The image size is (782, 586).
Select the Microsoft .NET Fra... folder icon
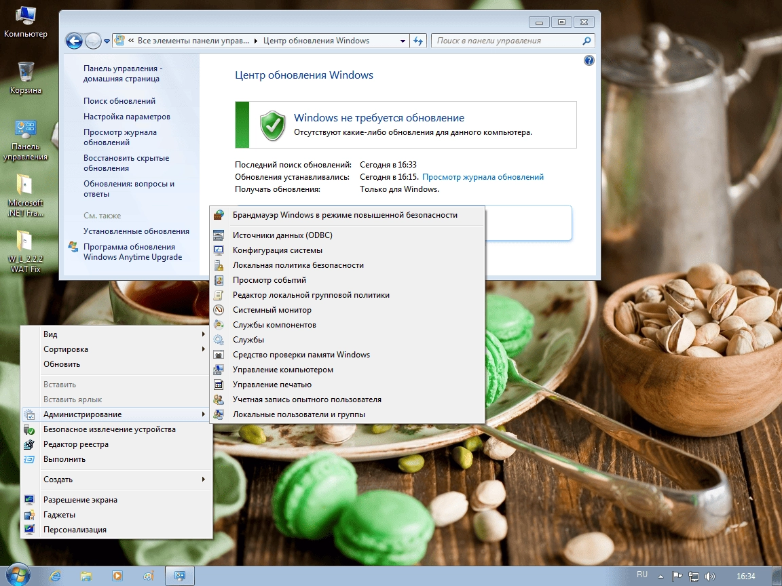click(25, 195)
